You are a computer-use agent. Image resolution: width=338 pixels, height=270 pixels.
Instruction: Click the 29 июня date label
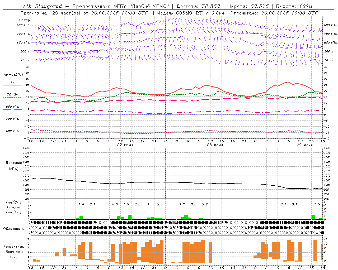tap(304, 145)
